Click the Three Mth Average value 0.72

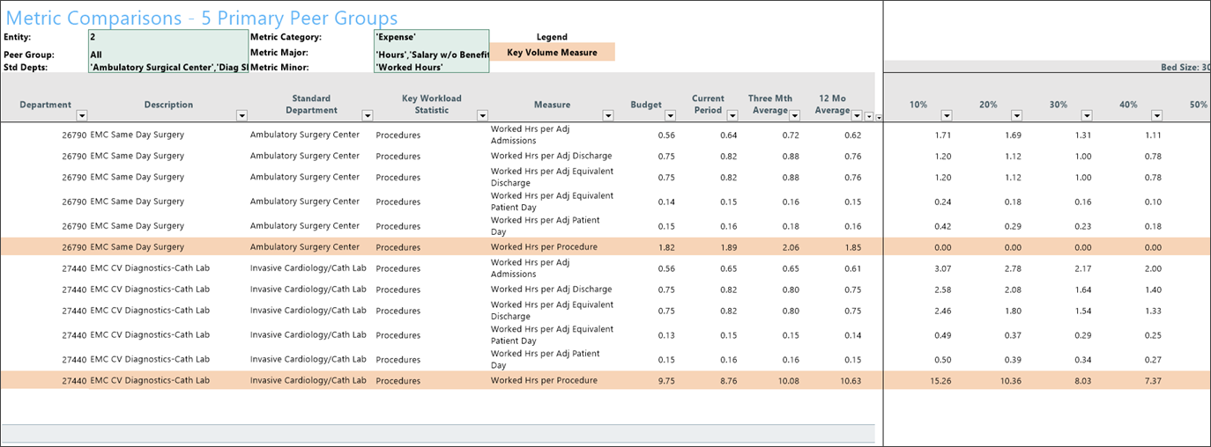pos(790,135)
